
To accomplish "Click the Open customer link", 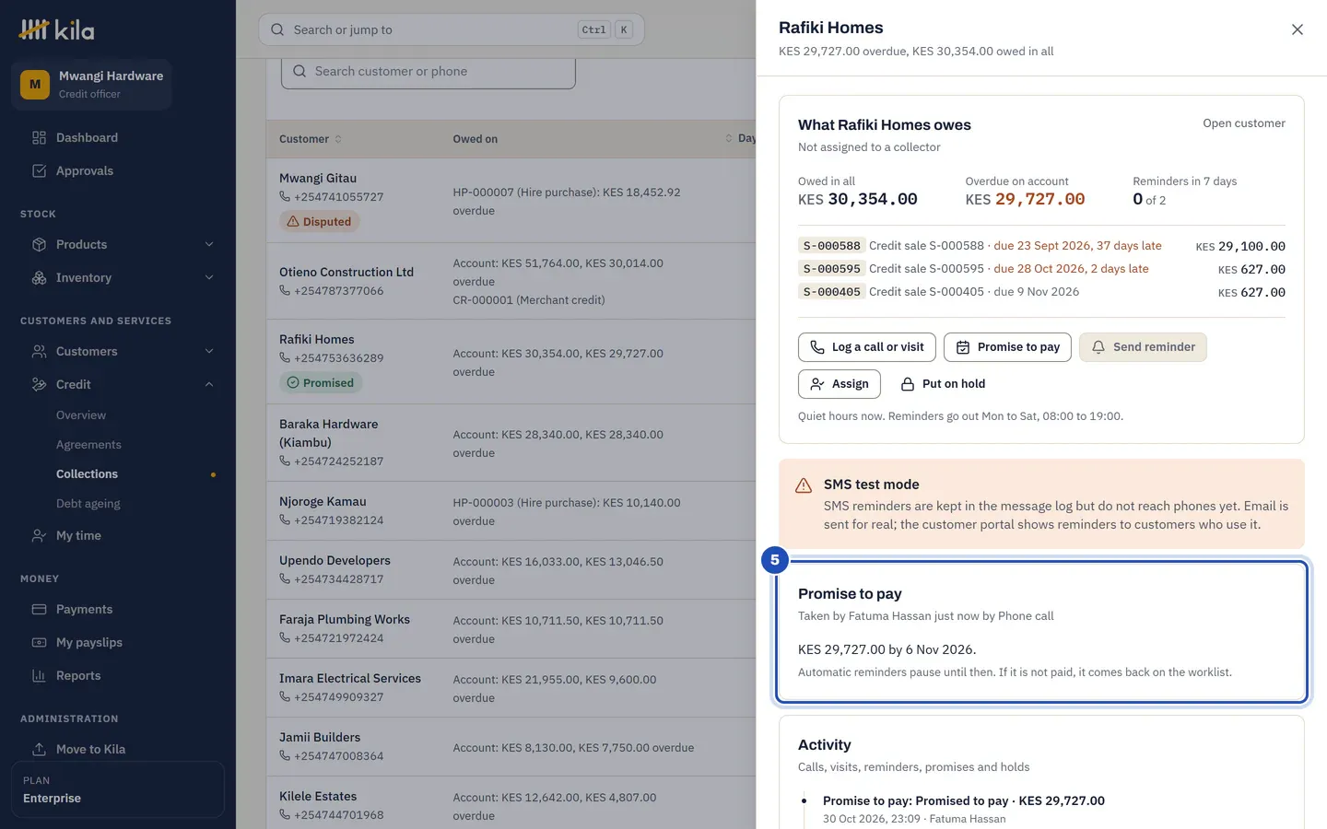I will click(1244, 123).
